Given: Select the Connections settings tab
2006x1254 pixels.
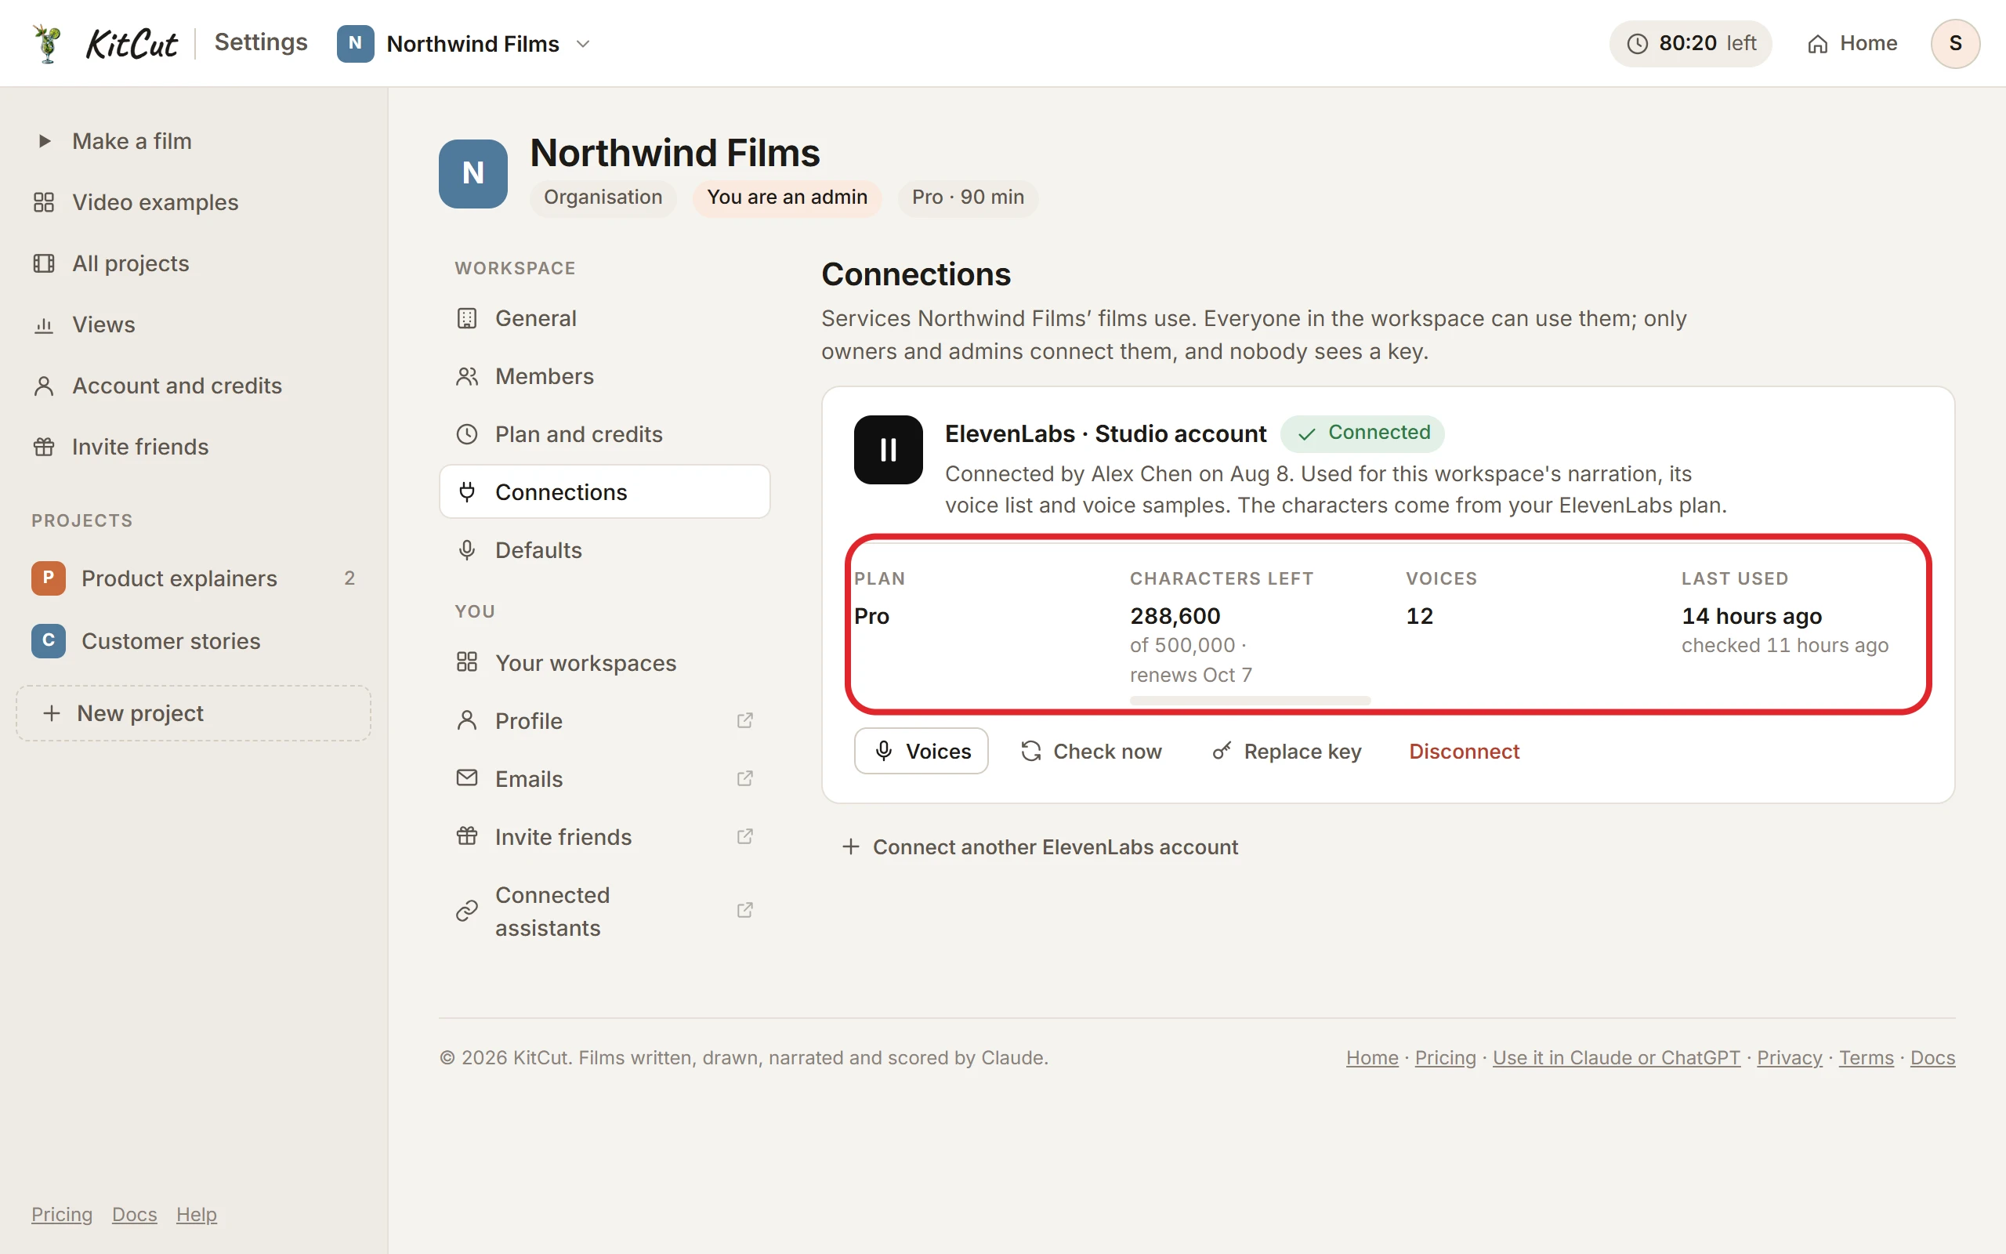Looking at the screenshot, I should point(604,492).
